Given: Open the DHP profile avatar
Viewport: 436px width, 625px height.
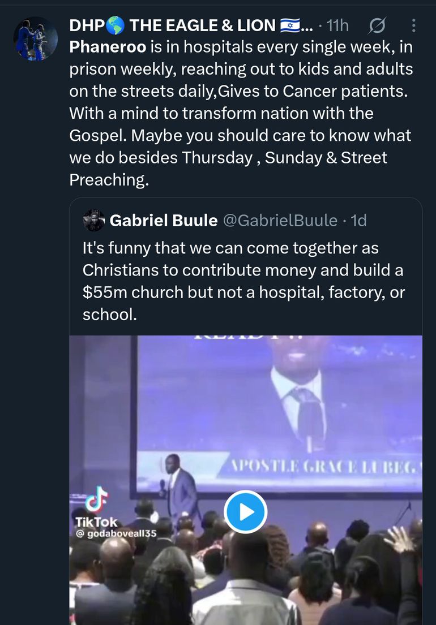Looking at the screenshot, I should (35, 39).
